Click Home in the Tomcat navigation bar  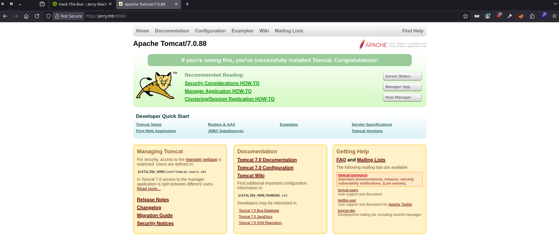[x=143, y=31]
